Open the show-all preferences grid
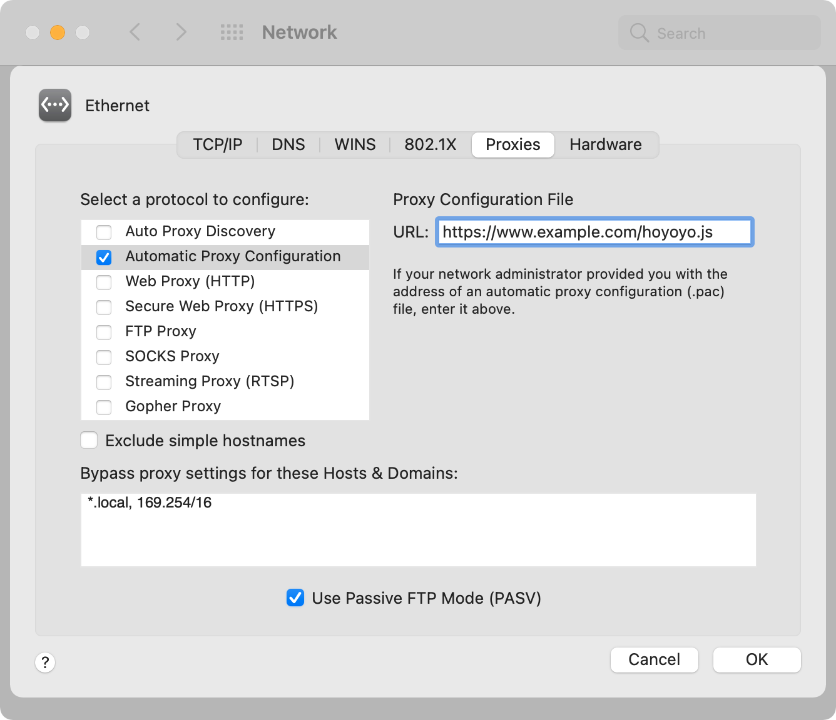Image resolution: width=836 pixels, height=720 pixels. point(232,32)
